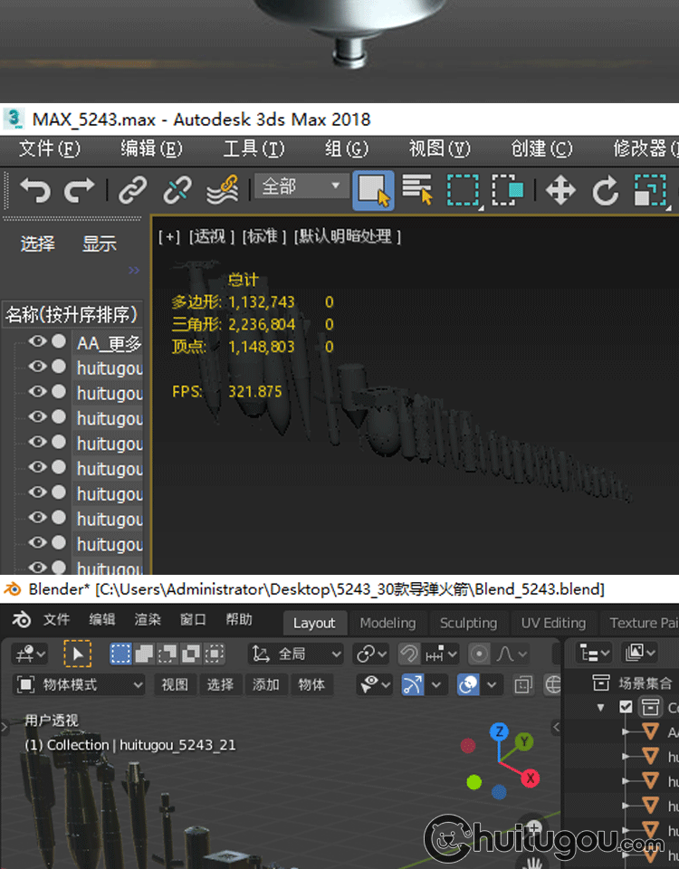Open Blender 窗口 menu
This screenshot has height=869, width=679.
tap(193, 619)
